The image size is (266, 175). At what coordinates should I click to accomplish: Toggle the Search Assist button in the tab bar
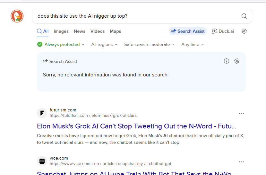(188, 31)
